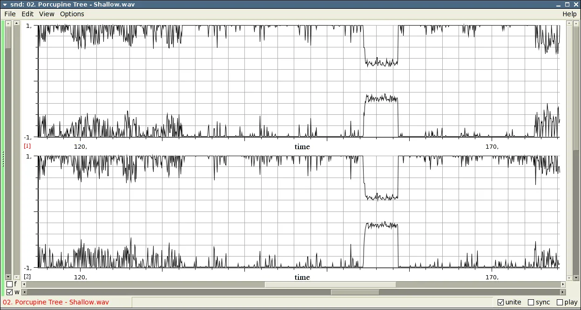Click the down arrow of the far-right vertical scrollbar
This screenshot has width=581, height=310.
[x=576, y=277]
